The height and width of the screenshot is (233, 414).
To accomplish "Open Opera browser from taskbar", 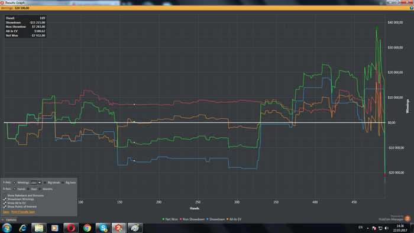I will coord(71,228).
